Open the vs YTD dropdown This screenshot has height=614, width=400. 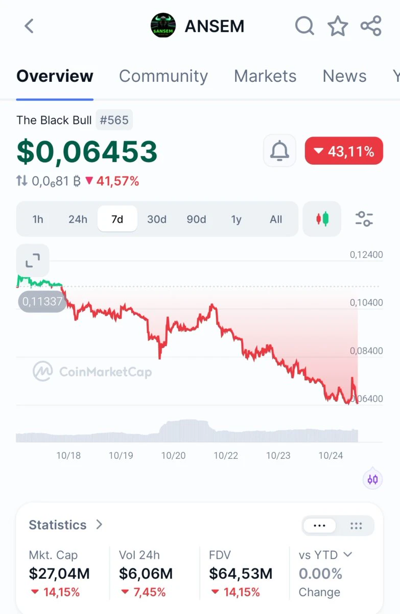[326, 555]
